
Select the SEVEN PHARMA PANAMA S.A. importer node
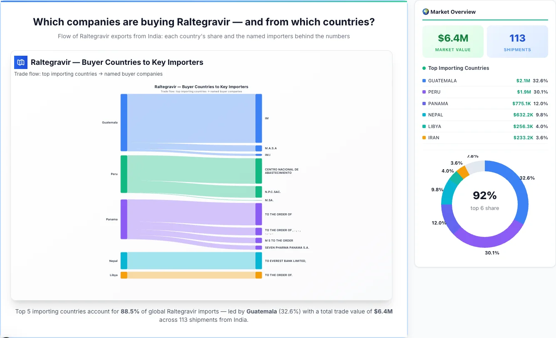[258, 247]
